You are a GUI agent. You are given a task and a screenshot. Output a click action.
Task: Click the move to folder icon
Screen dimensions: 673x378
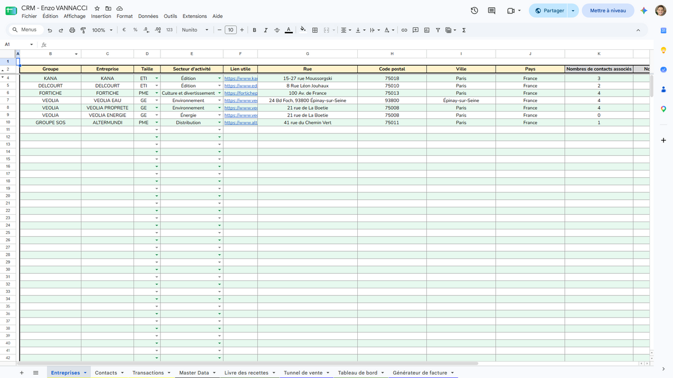pyautogui.click(x=108, y=8)
